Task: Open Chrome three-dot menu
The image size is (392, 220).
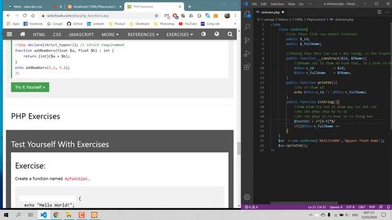Action: tap(235, 16)
